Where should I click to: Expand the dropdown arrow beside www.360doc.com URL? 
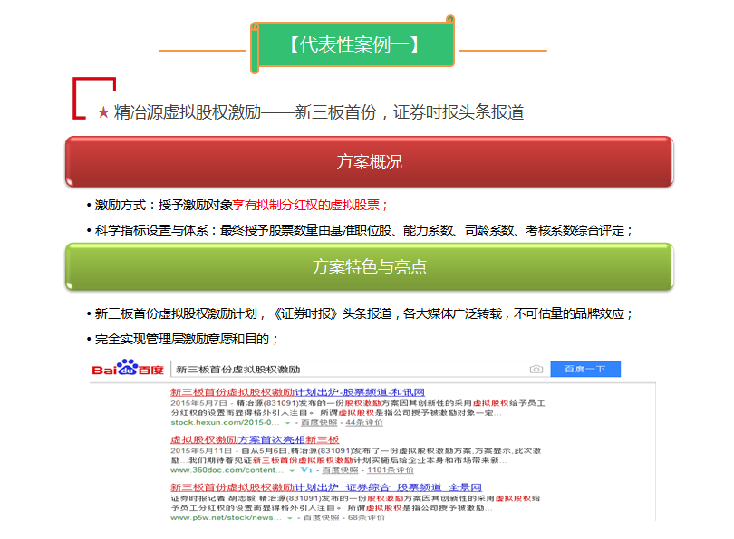(292, 470)
